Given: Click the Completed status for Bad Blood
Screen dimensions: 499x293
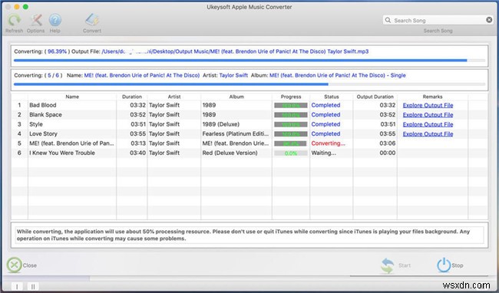Looking at the screenshot, I should (326, 105).
